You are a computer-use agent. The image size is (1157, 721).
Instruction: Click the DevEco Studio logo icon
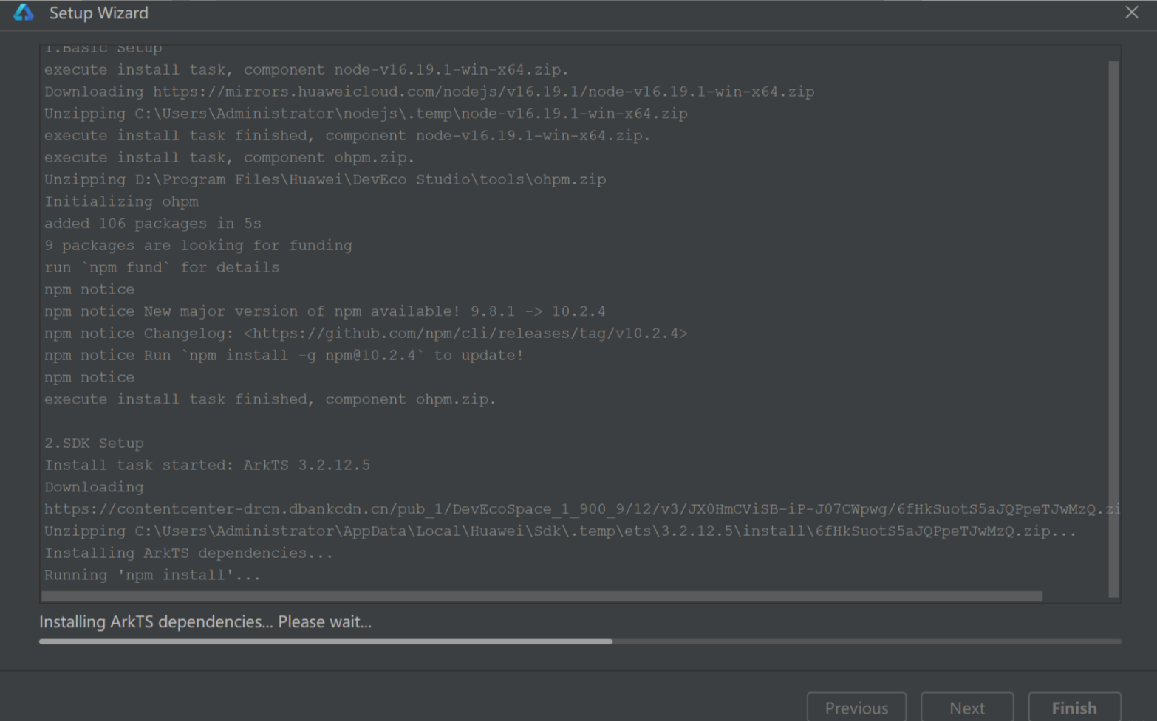point(24,13)
